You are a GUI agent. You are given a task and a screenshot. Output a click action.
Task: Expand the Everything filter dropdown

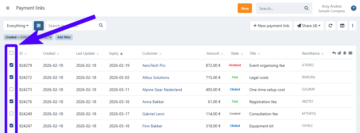pyautogui.click(x=17, y=26)
